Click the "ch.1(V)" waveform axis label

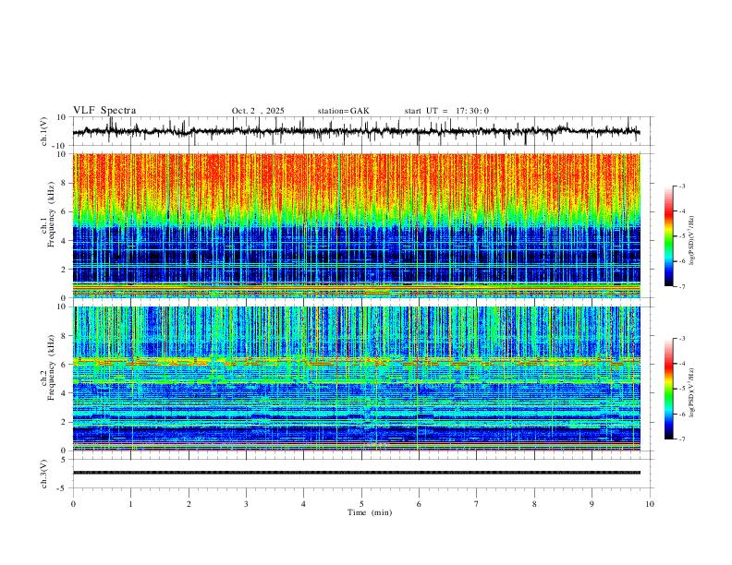(x=43, y=131)
